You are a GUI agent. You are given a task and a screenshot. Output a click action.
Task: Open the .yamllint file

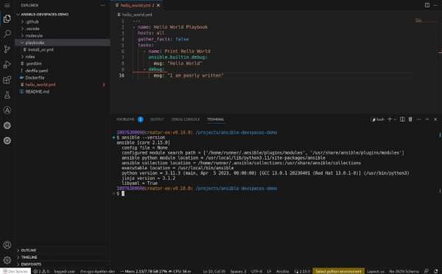[x=33, y=63]
